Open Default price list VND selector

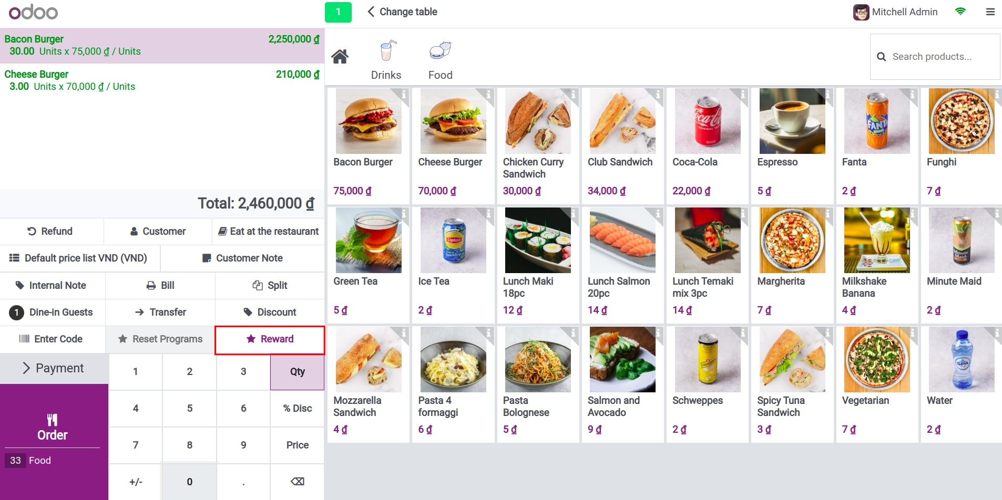(80, 258)
